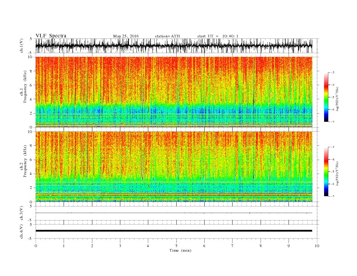Click the thick ch.4 voltage trace line
The width and height of the screenshot is (357, 276).
coord(174,231)
